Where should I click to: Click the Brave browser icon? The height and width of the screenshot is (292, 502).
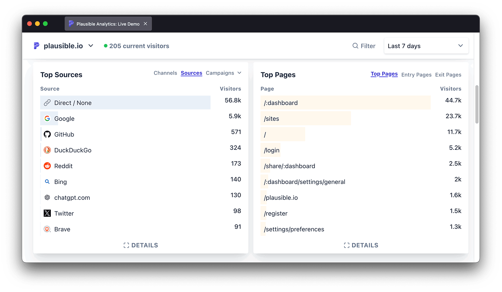(x=47, y=229)
